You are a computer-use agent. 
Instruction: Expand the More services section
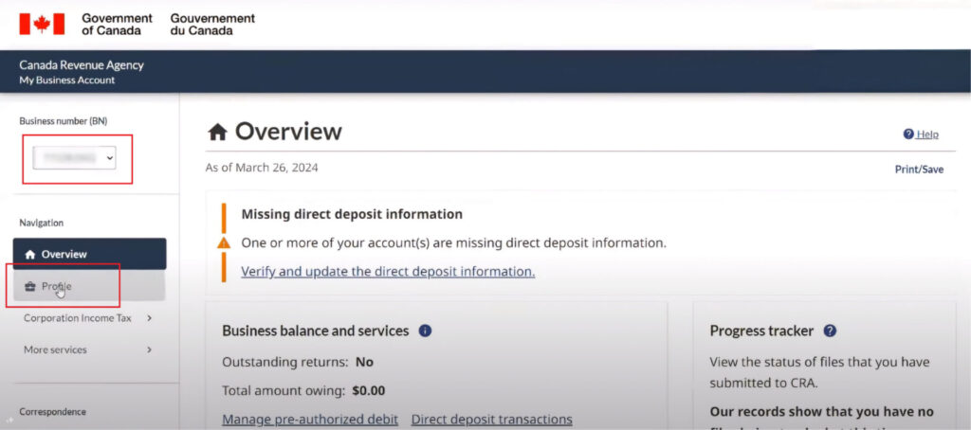[87, 349]
